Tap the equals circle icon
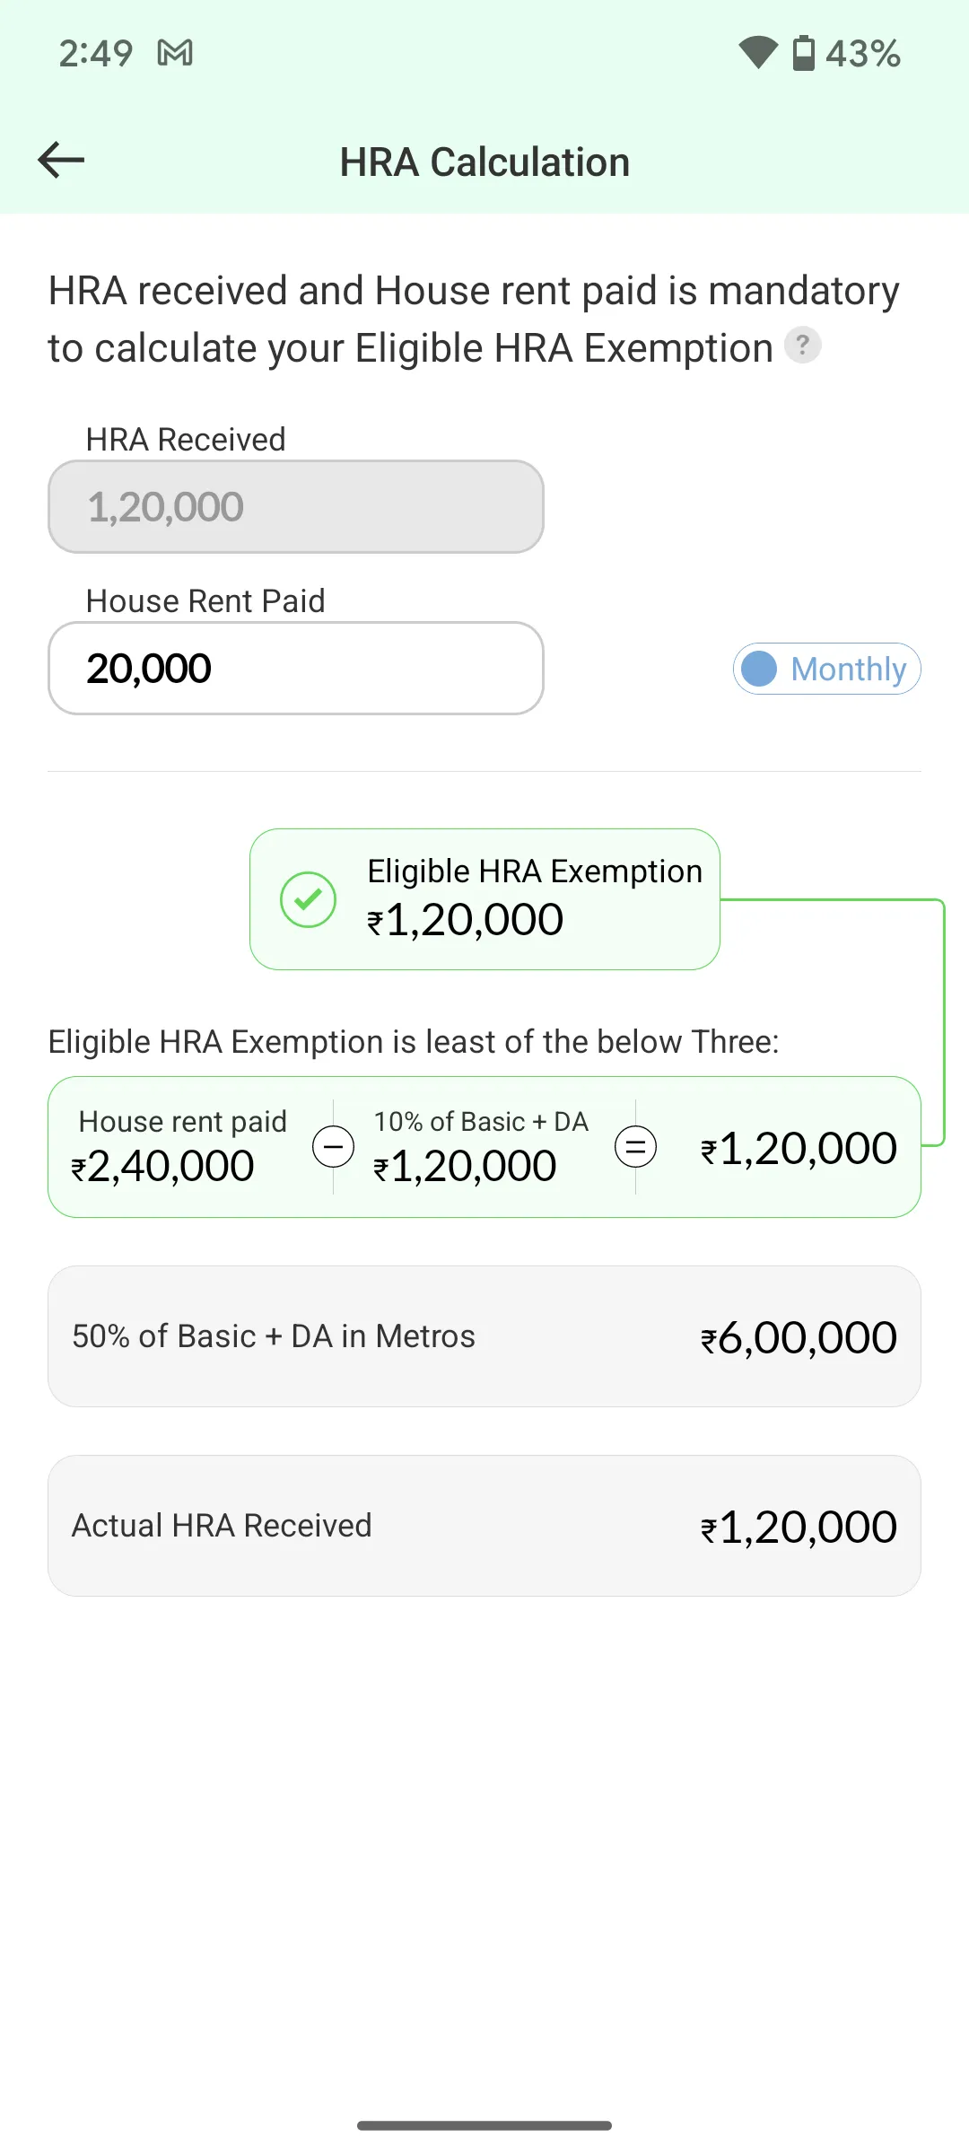The image size is (969, 2154). (x=635, y=1147)
